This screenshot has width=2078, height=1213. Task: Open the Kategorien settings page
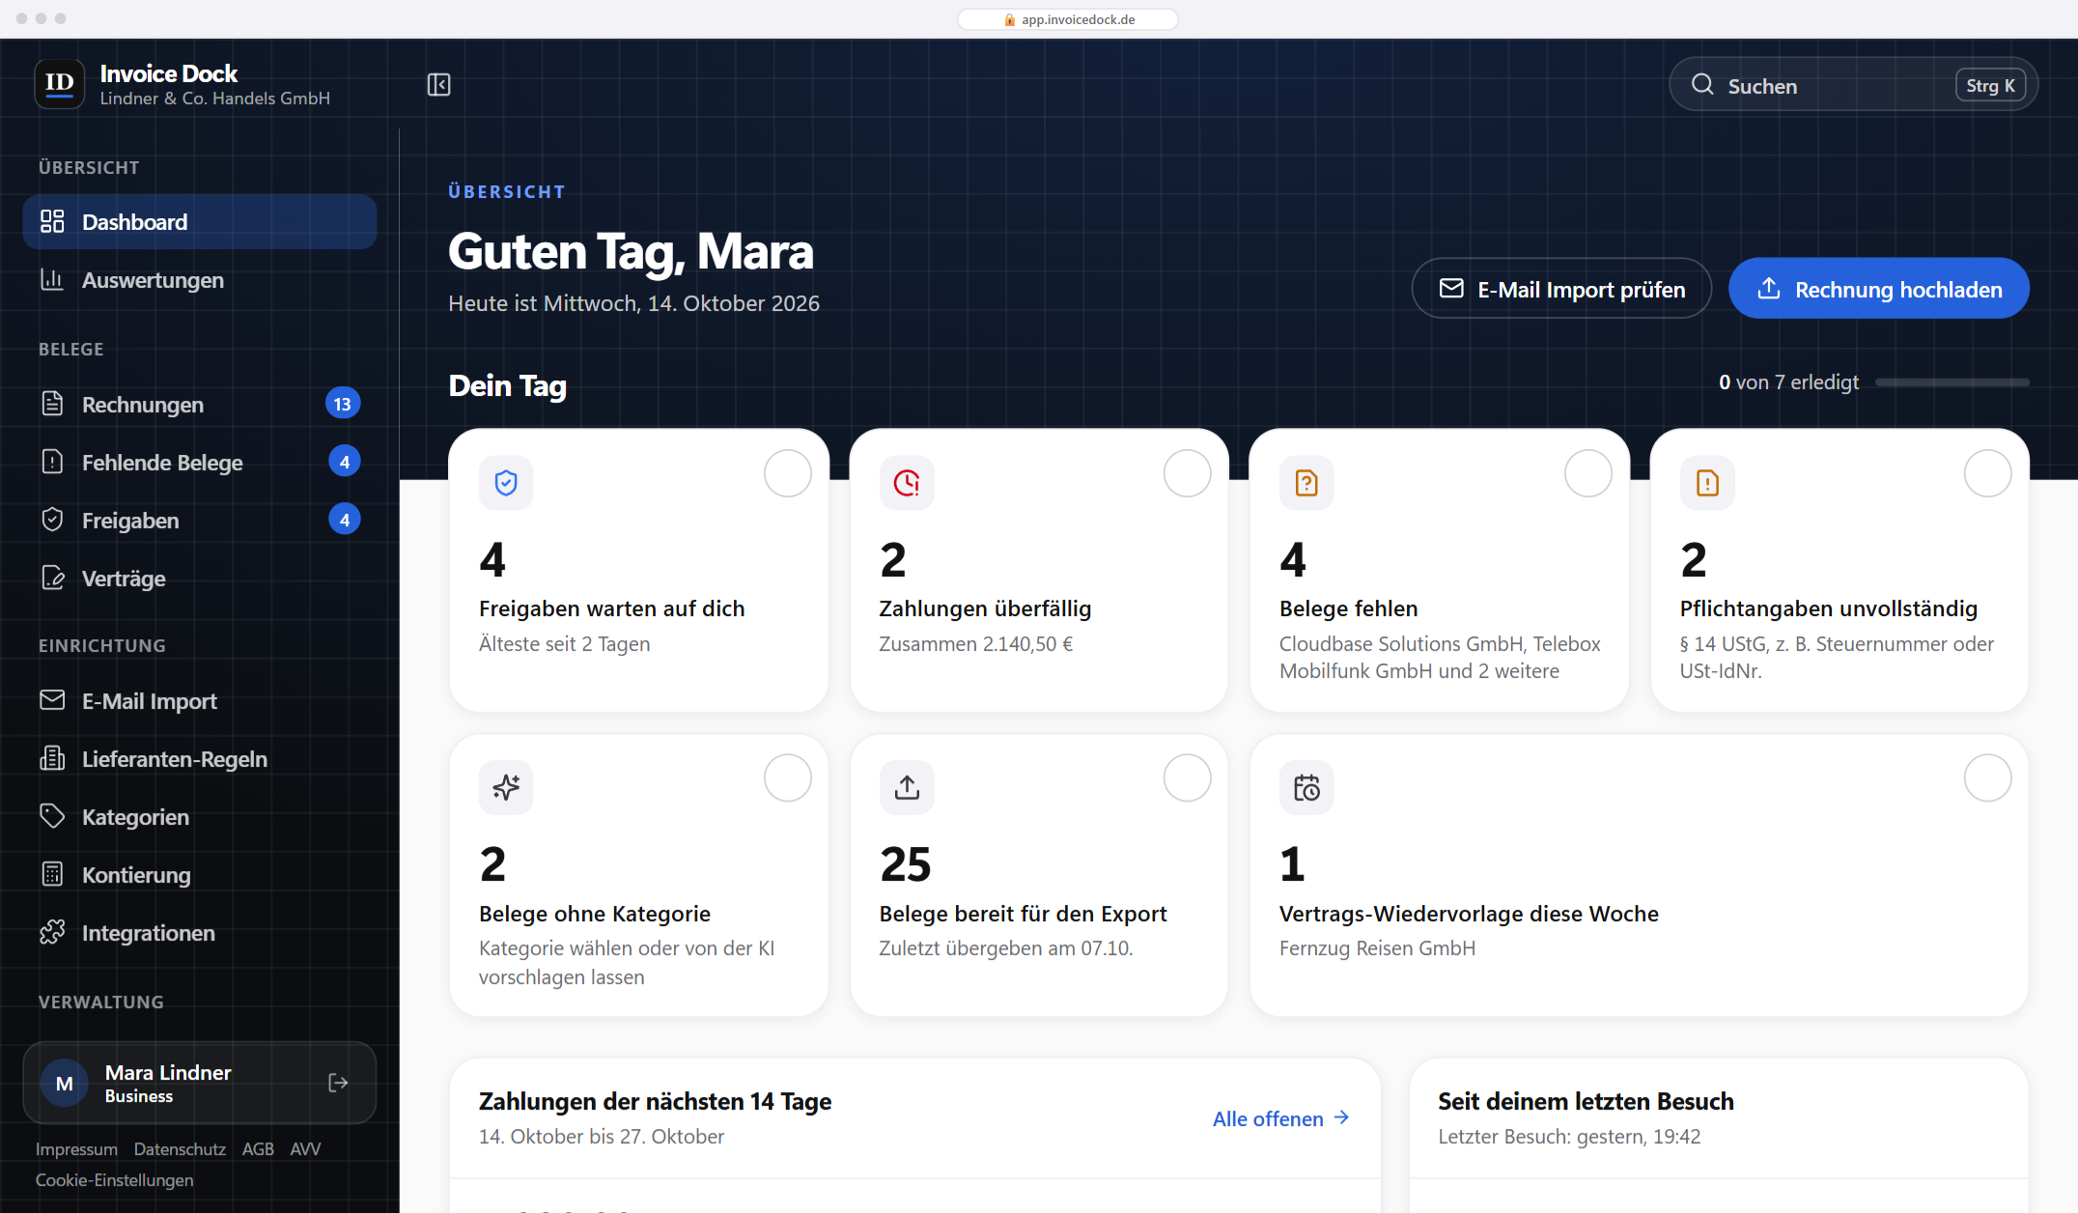click(200, 816)
